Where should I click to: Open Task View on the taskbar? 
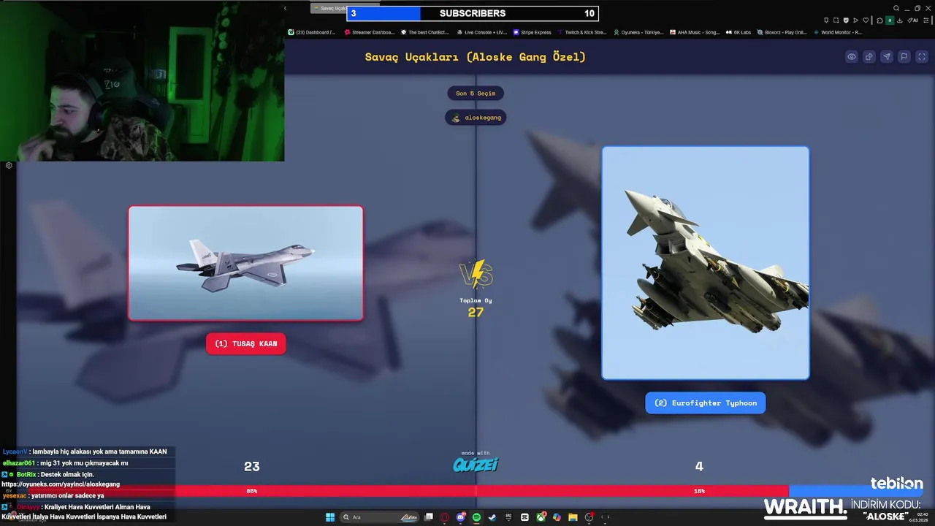tap(429, 517)
